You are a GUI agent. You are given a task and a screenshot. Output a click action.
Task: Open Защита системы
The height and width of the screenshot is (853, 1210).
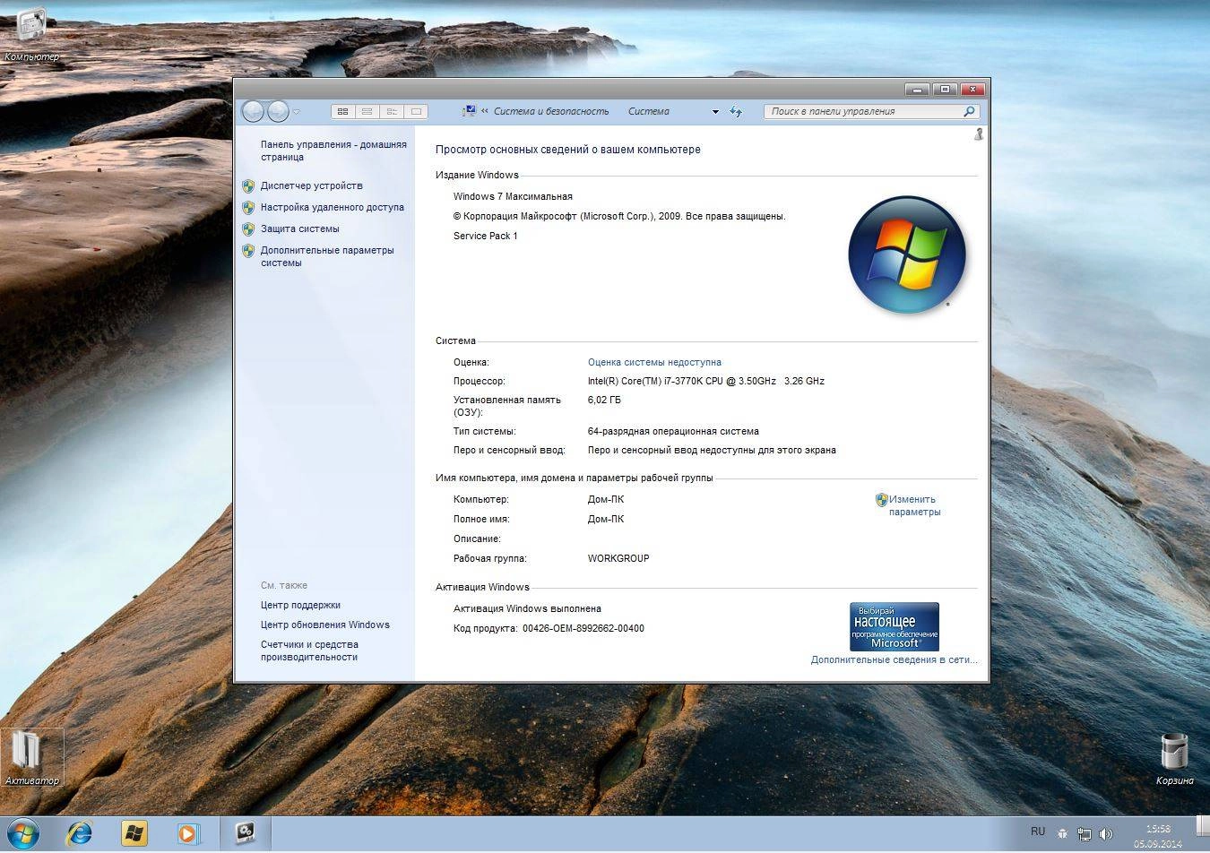(300, 228)
